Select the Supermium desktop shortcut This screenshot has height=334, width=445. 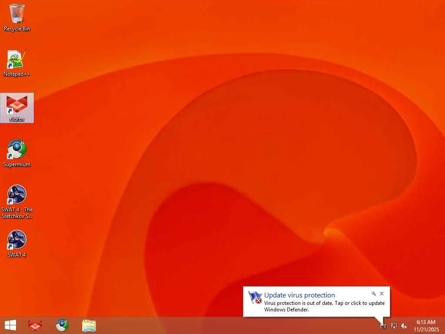[17, 154]
